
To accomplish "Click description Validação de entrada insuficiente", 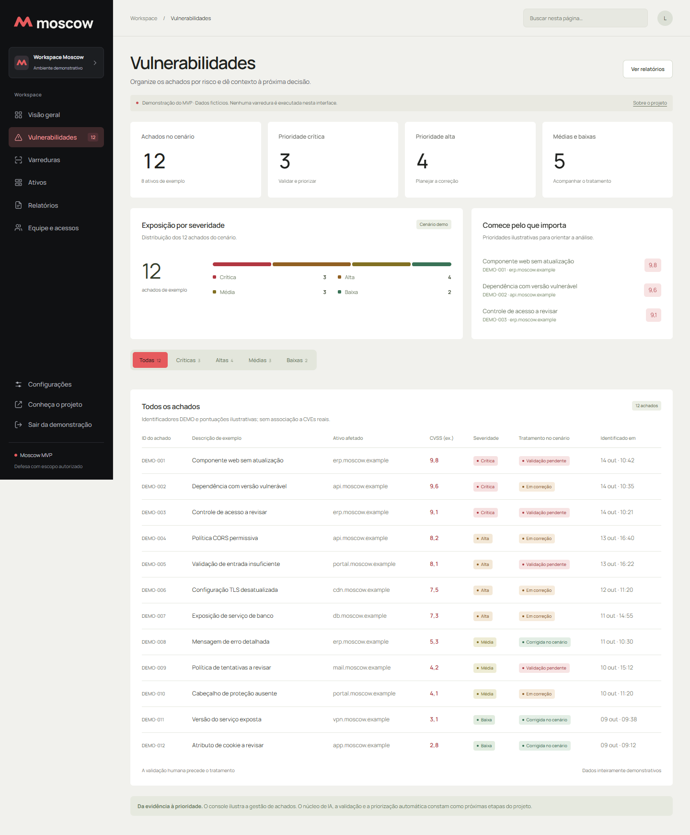I will [236, 564].
